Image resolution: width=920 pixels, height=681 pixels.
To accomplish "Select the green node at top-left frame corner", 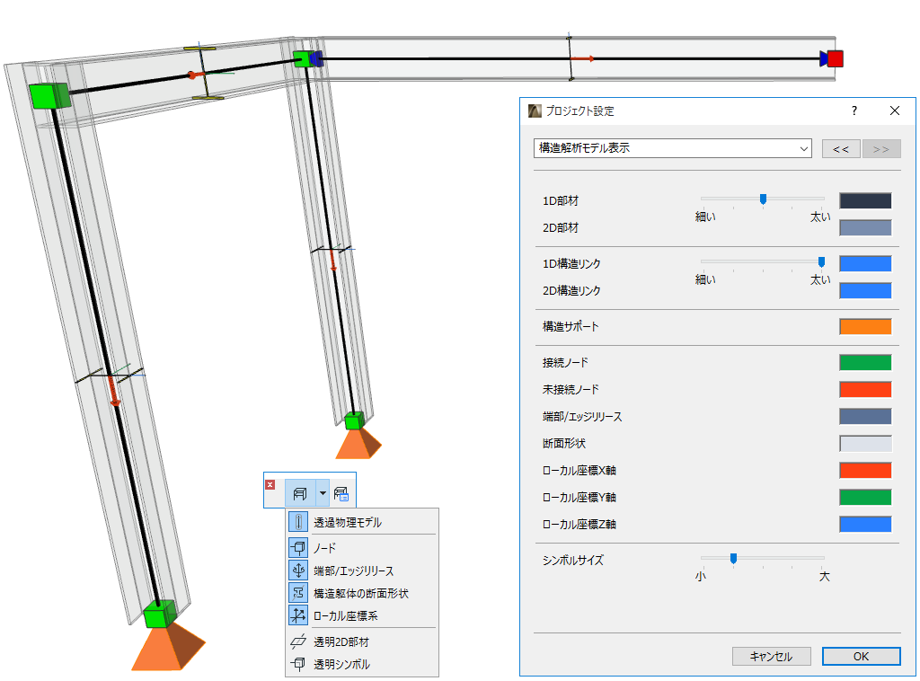I will [49, 95].
